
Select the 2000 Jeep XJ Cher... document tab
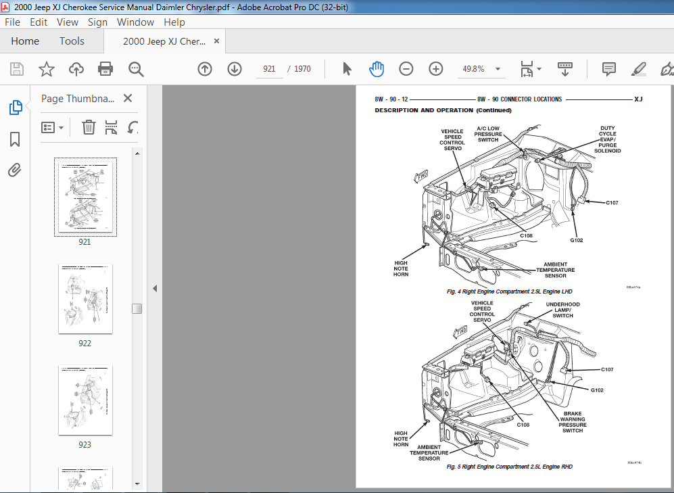(x=164, y=41)
